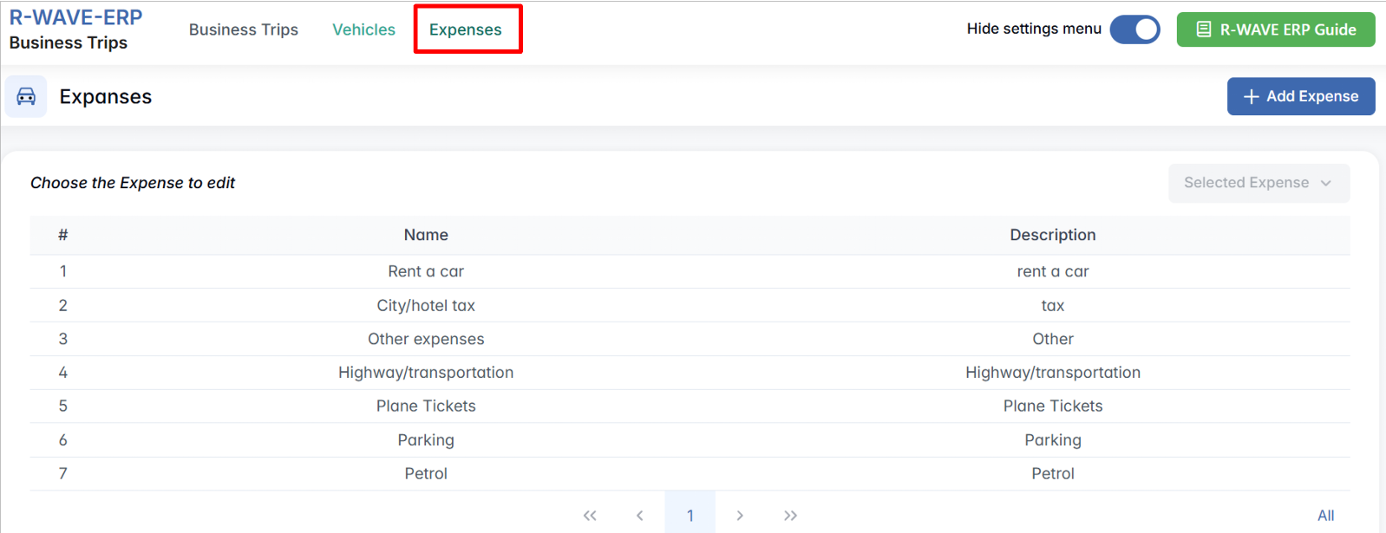
Task: Click the Selected Expense chevron arrow
Action: [x=1325, y=183]
